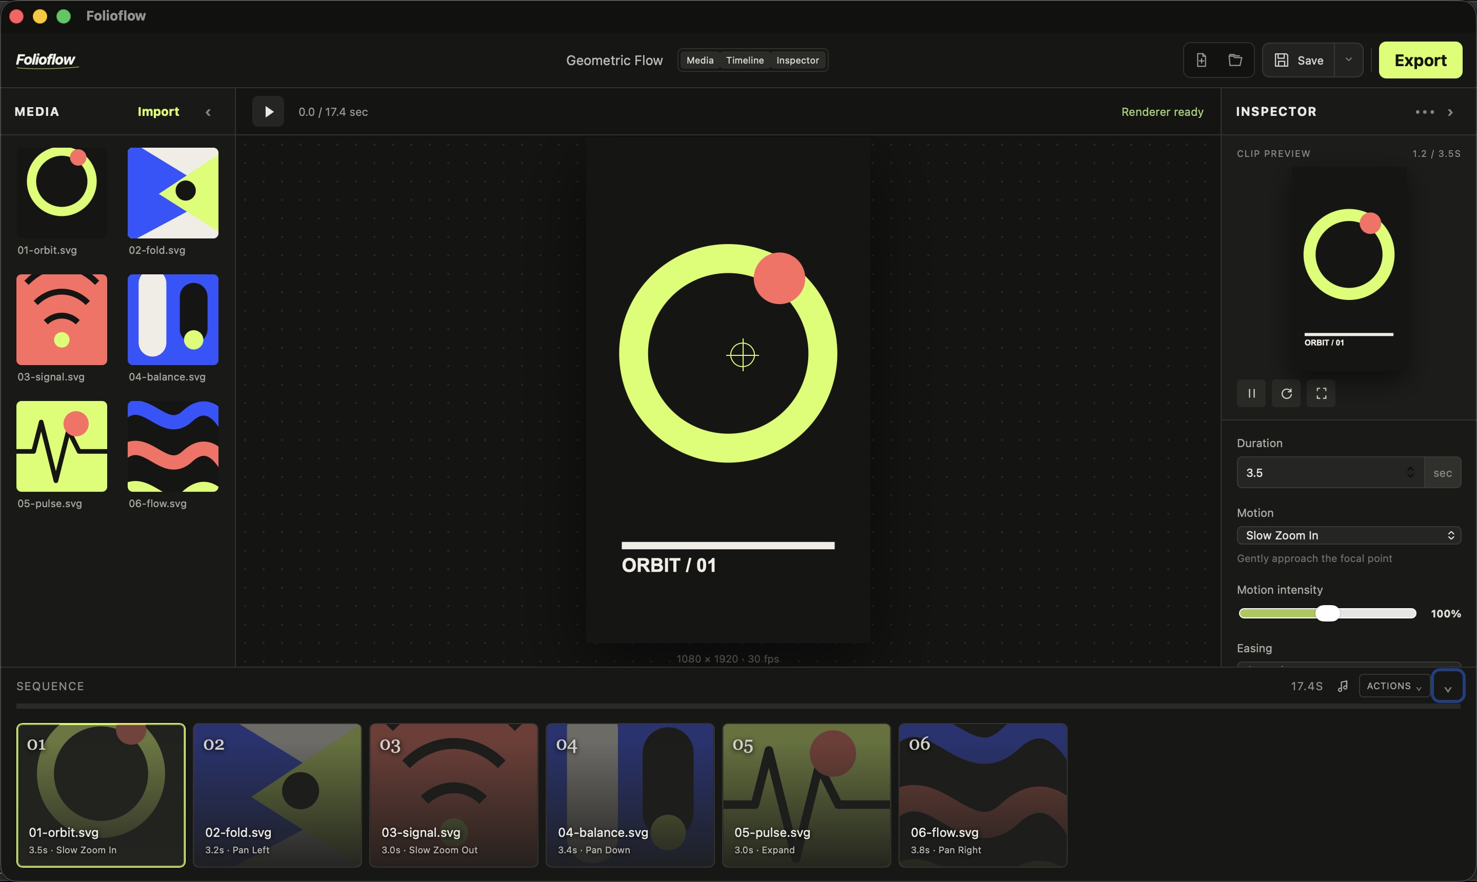The height and width of the screenshot is (882, 1477).
Task: Select sequence clip 01 orbit
Action: [x=101, y=795]
